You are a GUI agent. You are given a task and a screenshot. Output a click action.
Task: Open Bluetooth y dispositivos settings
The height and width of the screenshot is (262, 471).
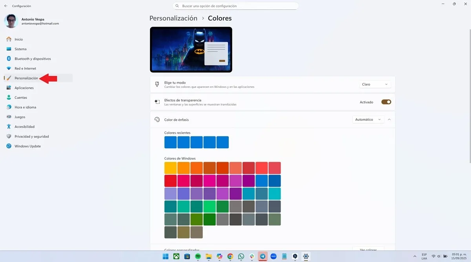point(37,59)
